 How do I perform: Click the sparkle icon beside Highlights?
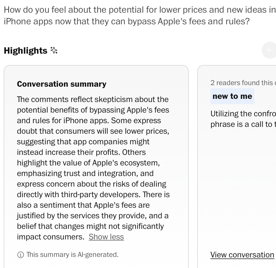pos(54,50)
